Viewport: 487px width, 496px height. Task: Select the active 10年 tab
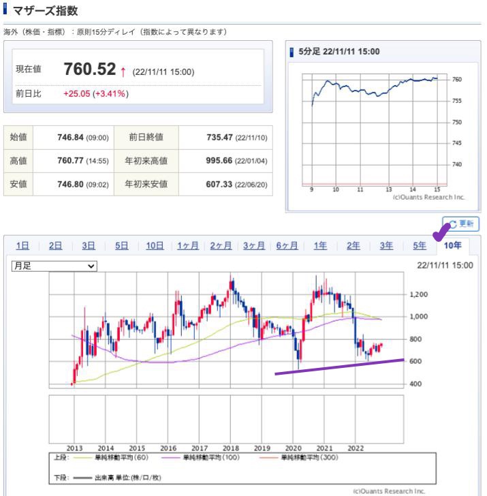point(452,245)
